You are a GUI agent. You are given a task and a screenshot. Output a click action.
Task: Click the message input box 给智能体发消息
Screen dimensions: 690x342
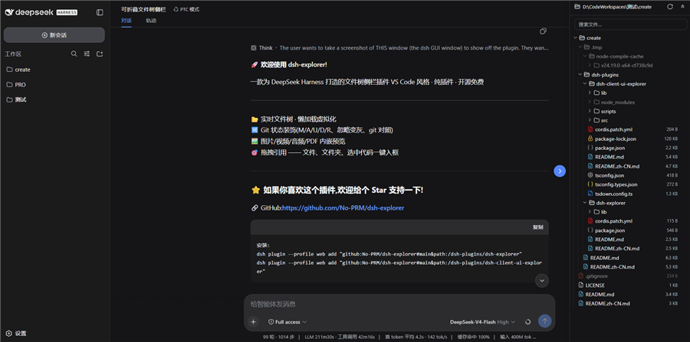(x=399, y=304)
